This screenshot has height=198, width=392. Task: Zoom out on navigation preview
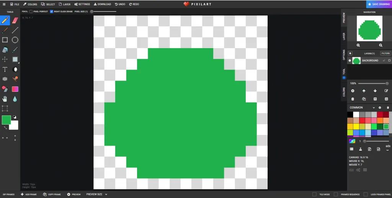[x=381, y=45]
